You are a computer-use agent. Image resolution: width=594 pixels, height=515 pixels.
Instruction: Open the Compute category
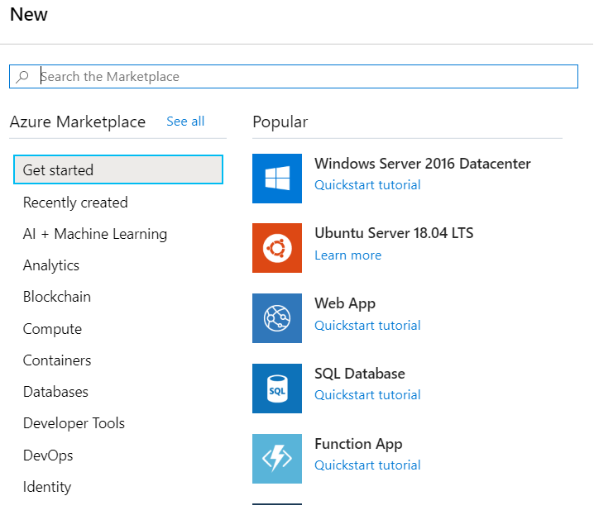click(52, 329)
